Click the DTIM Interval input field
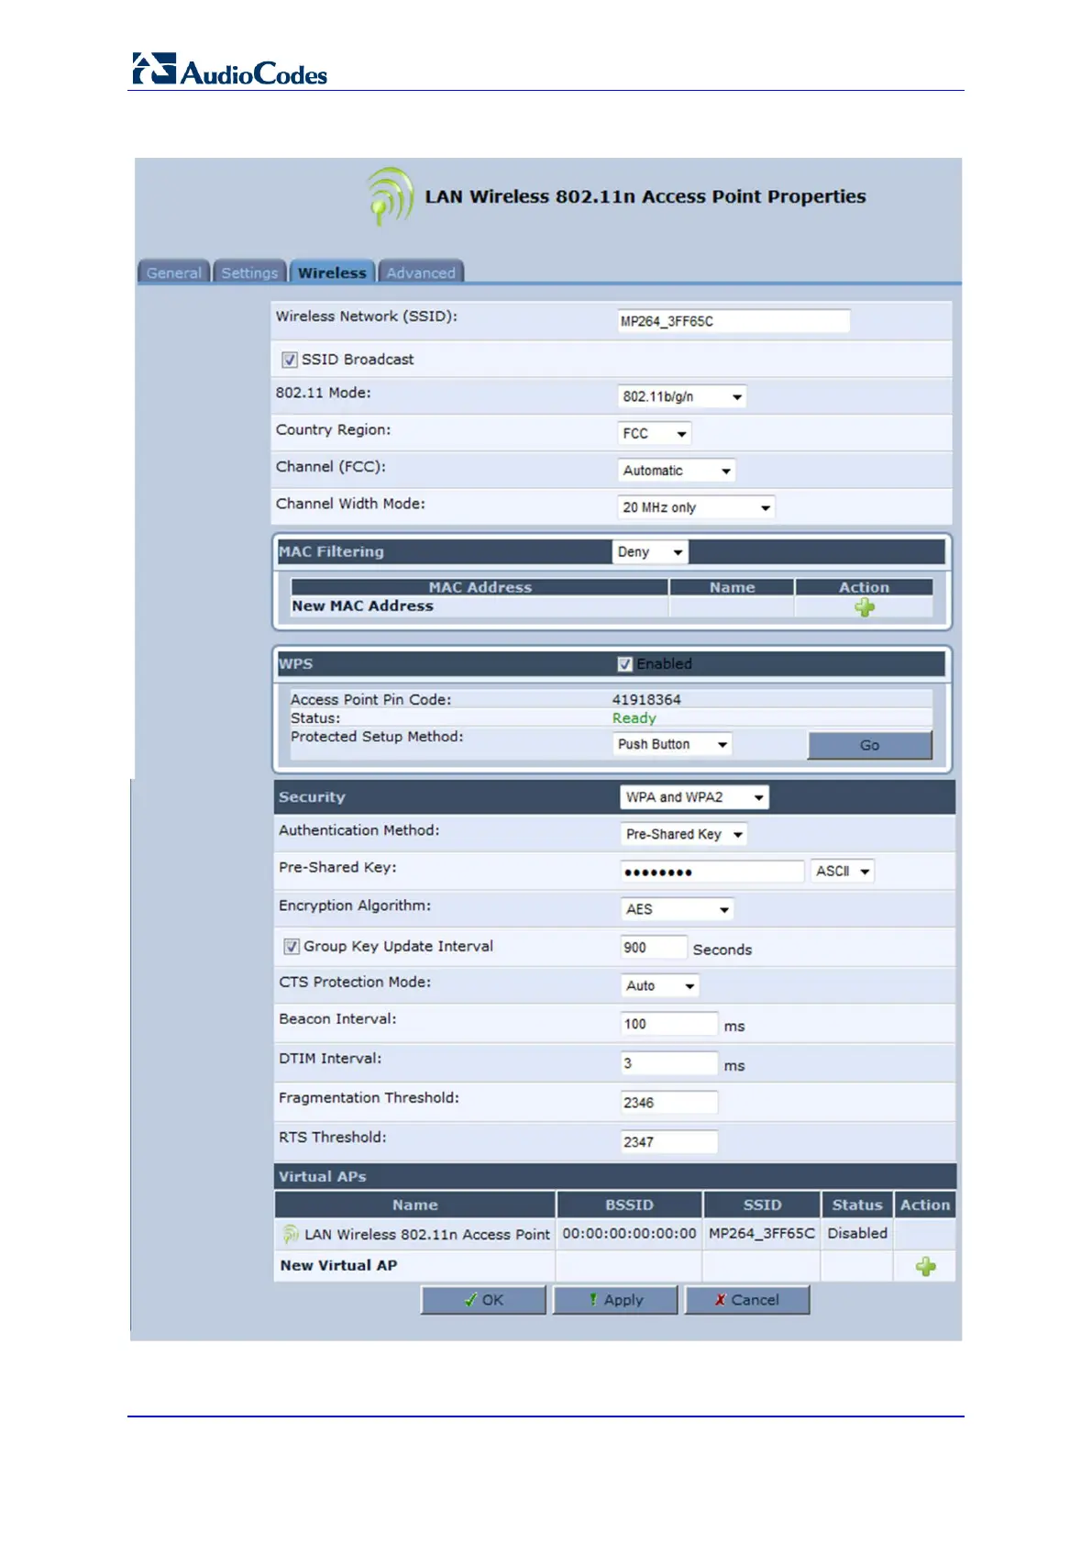This screenshot has height=1544, width=1092. 669,1063
